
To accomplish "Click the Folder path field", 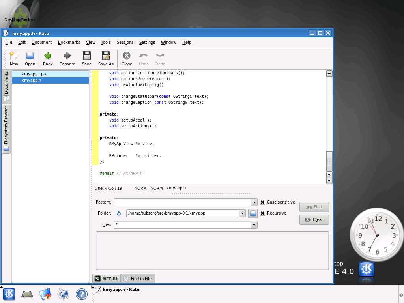I will click(183, 213).
